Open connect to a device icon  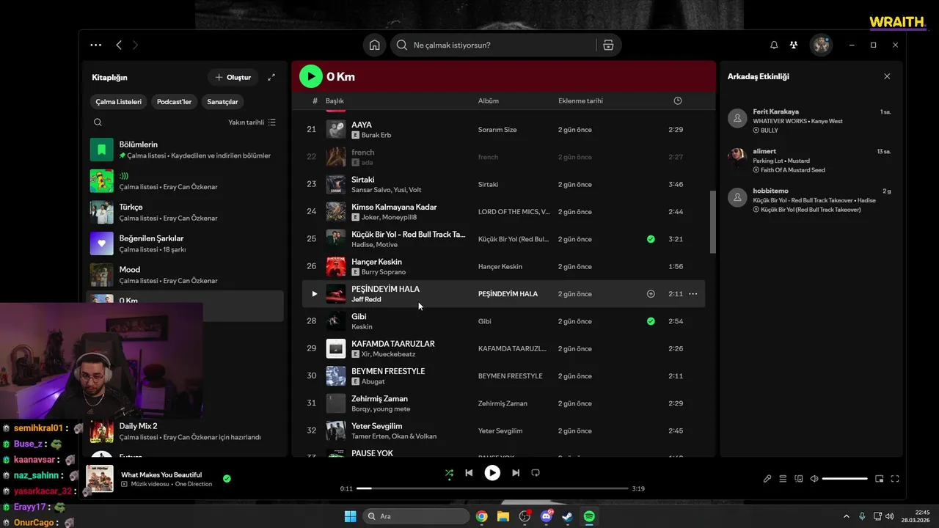click(799, 479)
